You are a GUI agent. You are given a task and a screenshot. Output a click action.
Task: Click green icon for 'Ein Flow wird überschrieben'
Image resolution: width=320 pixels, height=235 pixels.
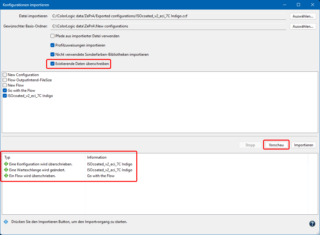tap(6, 176)
